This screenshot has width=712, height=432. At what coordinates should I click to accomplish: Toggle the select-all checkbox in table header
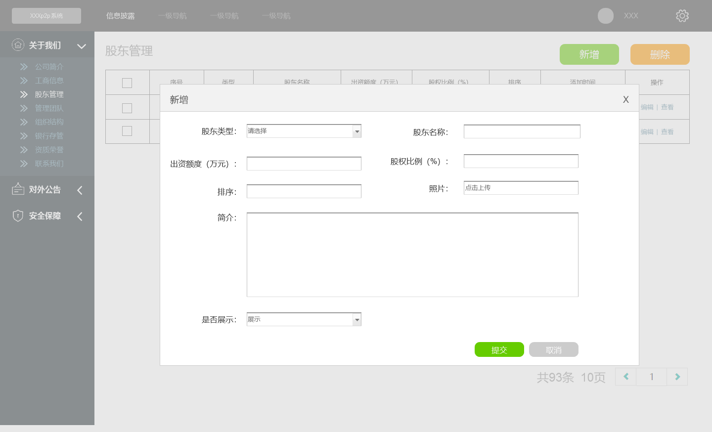(x=127, y=83)
